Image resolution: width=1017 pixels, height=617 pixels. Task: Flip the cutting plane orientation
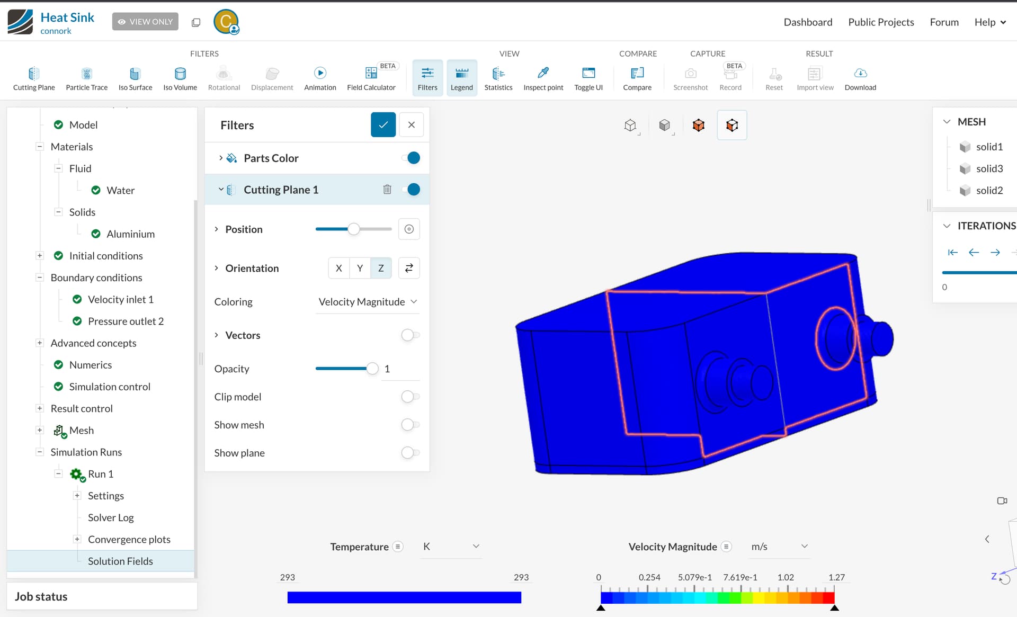[409, 269]
